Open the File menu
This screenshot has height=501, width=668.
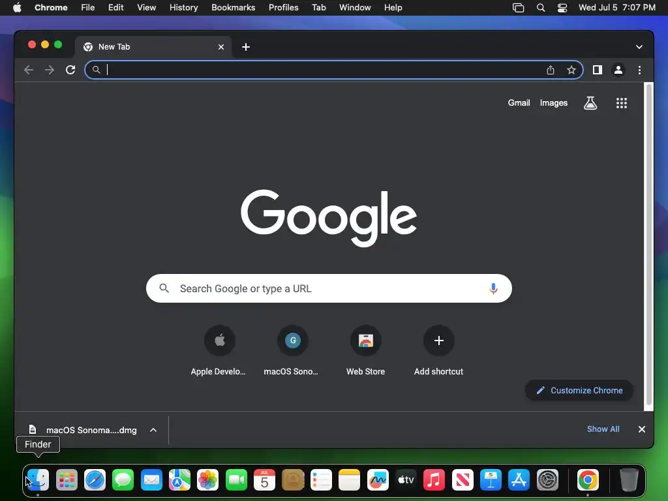tap(88, 7)
